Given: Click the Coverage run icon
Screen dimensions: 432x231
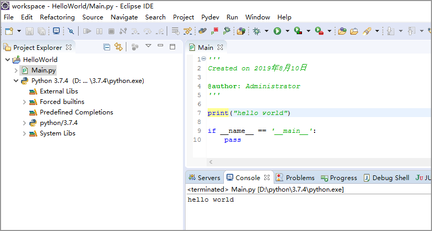Looking at the screenshot, I should click(298, 31).
